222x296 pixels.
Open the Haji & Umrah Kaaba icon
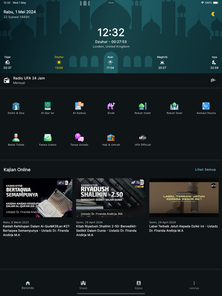(111, 138)
